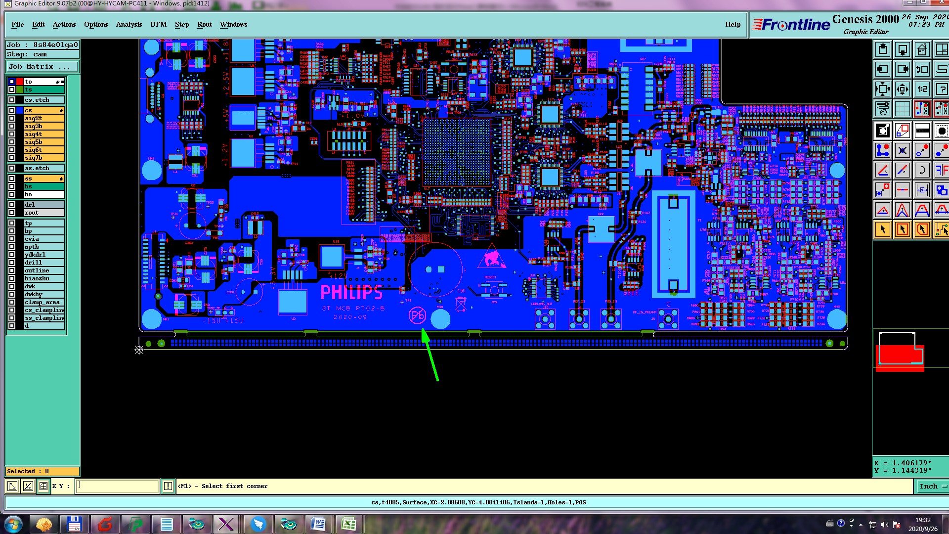The height and width of the screenshot is (534, 949).
Task: Open the Analysis menu
Action: pyautogui.click(x=129, y=24)
